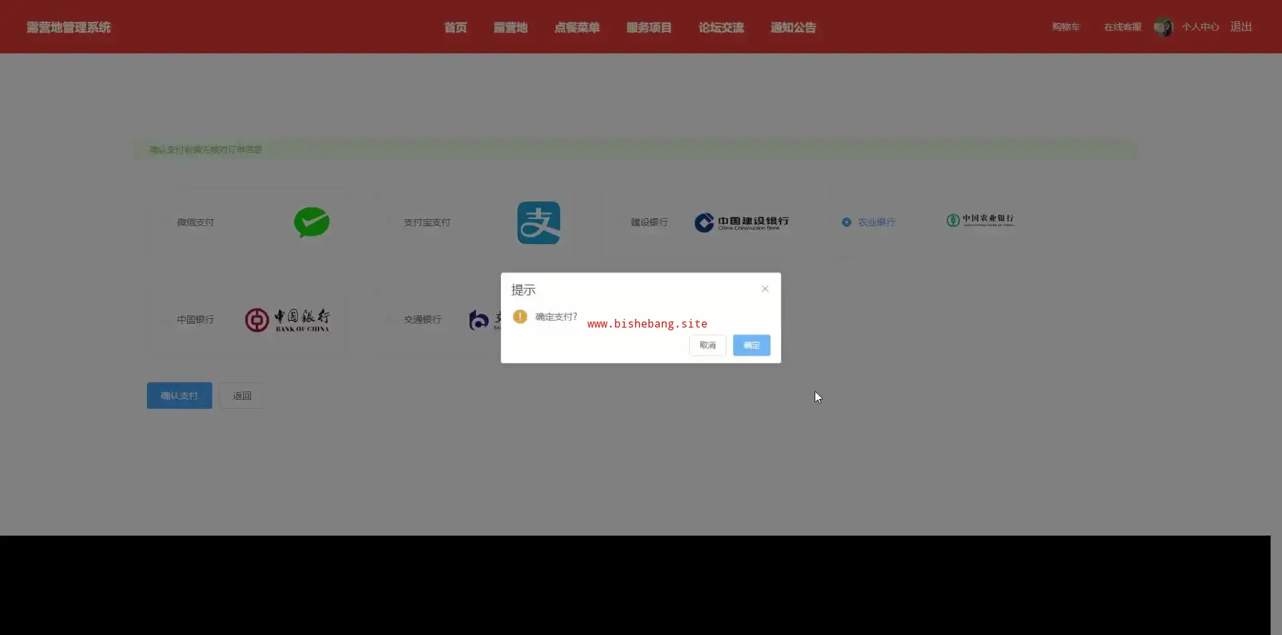Click the 确定支付? message text
The image size is (1282, 635).
click(x=556, y=317)
